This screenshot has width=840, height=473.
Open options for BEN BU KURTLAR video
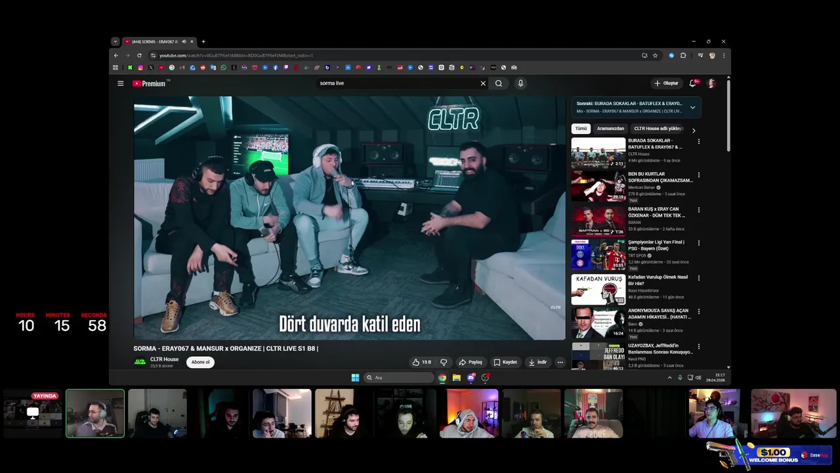(x=698, y=175)
